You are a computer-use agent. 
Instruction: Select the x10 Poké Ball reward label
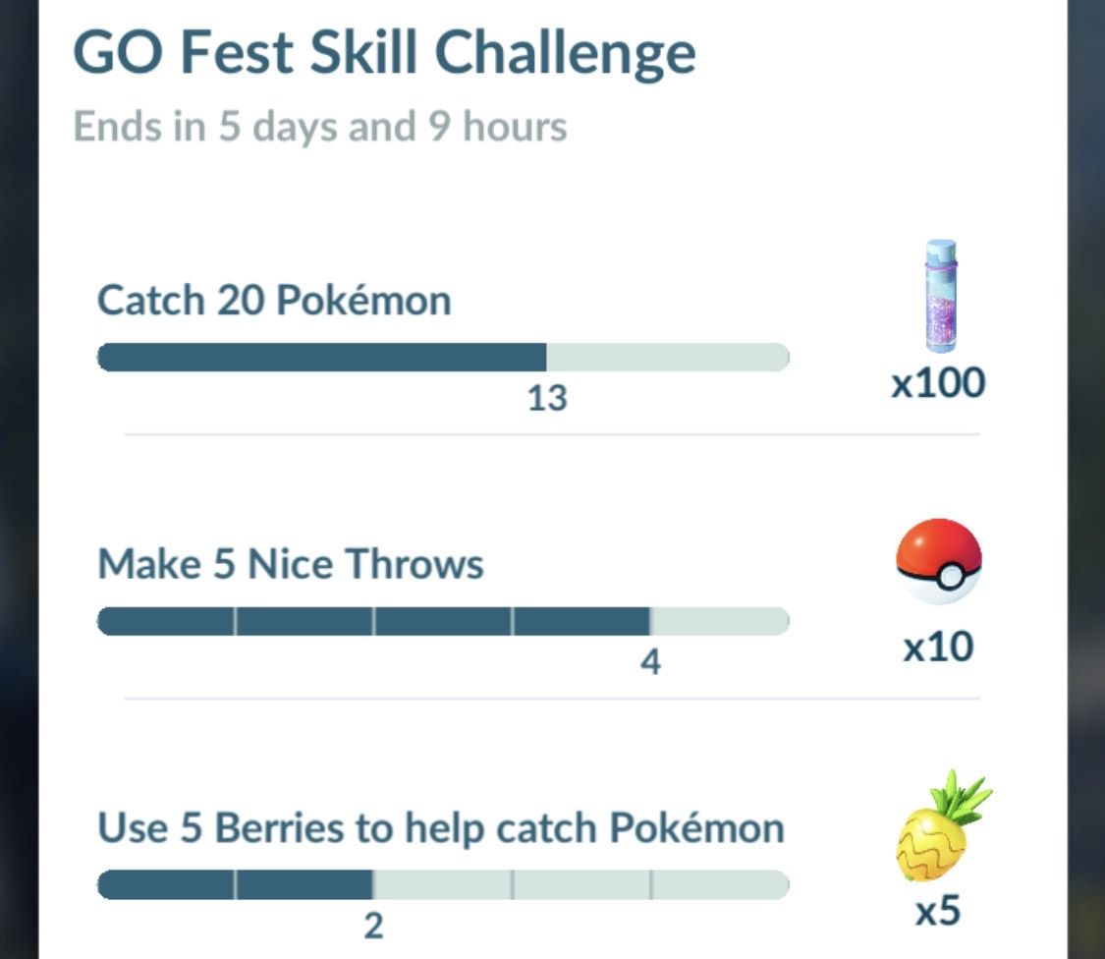pyautogui.click(x=940, y=646)
